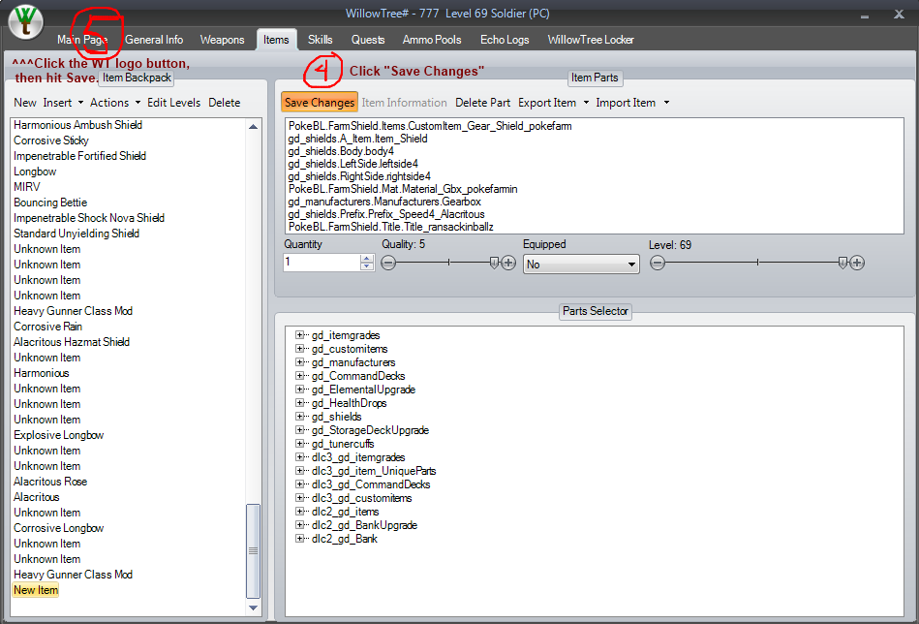The height and width of the screenshot is (624, 919).
Task: Click the backpack list scroll-up arrow
Action: (253, 127)
